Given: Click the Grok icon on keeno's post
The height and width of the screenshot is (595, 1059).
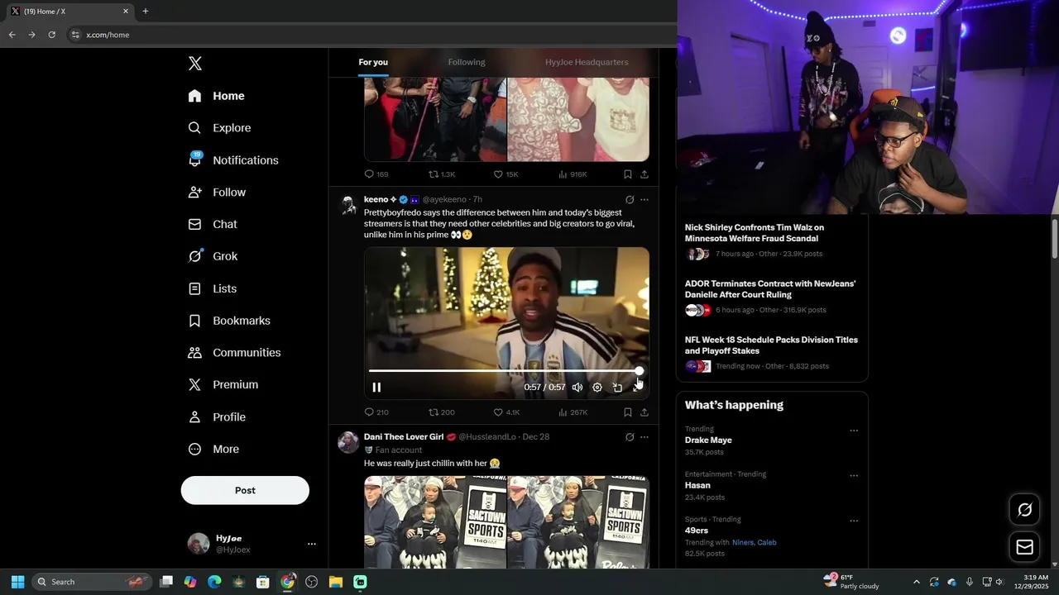Looking at the screenshot, I should click(630, 200).
